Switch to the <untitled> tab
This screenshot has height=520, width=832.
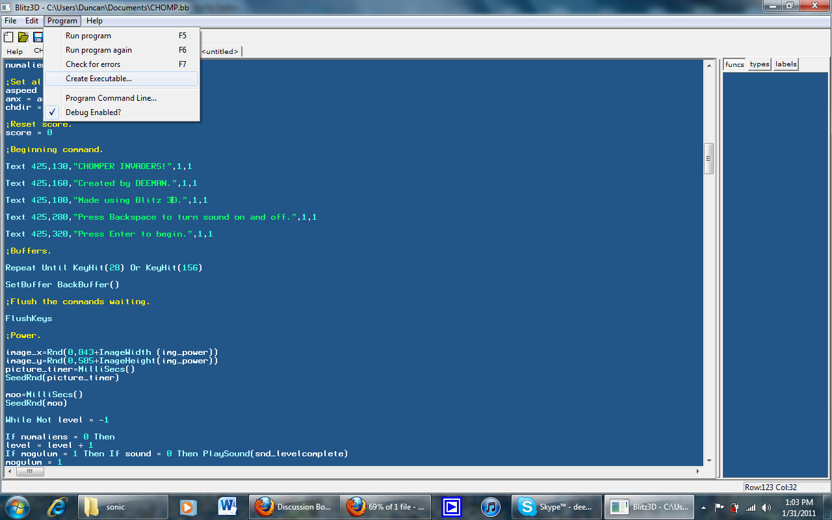(220, 51)
